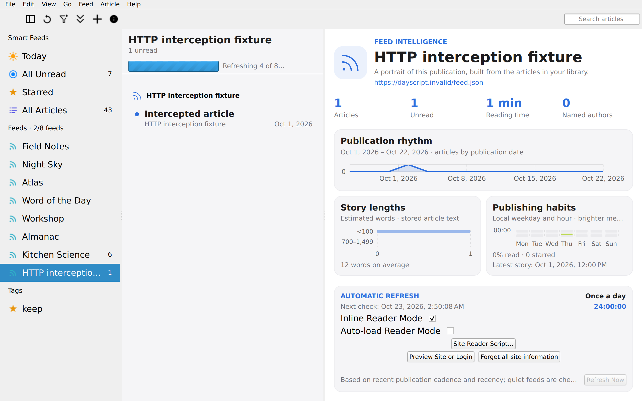Click the large feed icon beside the title

(x=350, y=63)
